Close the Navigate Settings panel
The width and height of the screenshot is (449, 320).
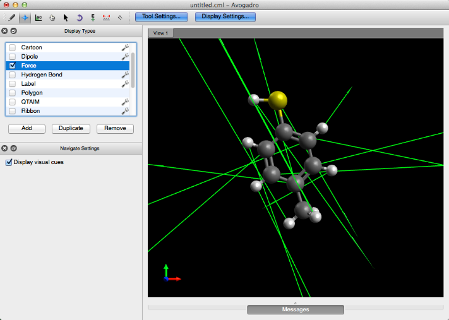pyautogui.click(x=4, y=148)
